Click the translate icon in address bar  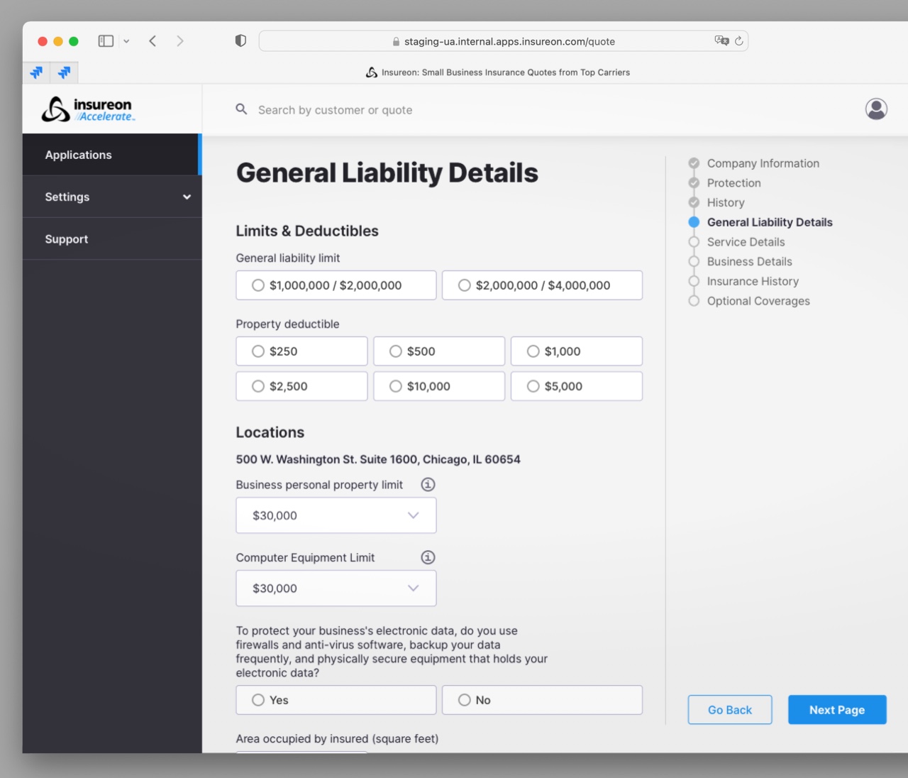point(721,40)
